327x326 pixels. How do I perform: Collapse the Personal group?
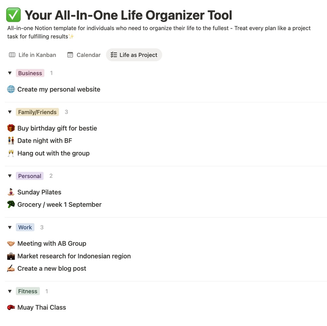point(10,176)
